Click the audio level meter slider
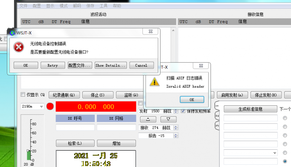 click(29, 151)
